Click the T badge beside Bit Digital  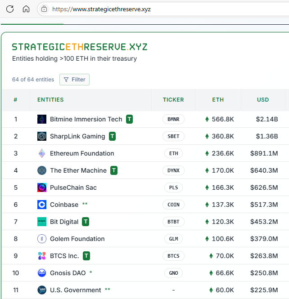(x=86, y=222)
